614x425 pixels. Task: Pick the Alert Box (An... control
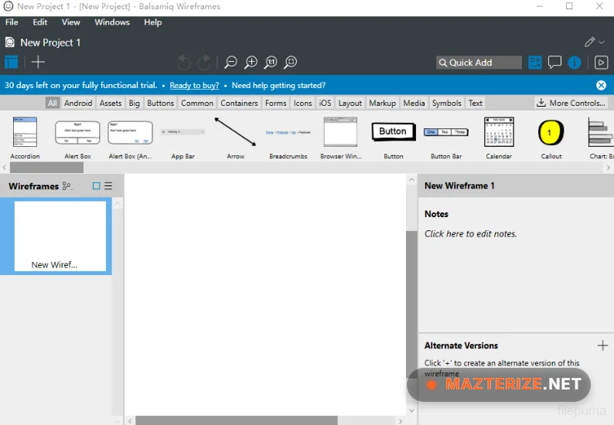pyautogui.click(x=131, y=138)
